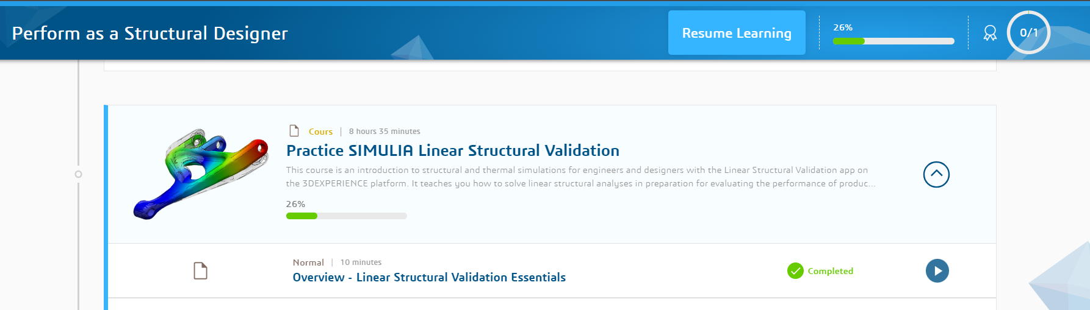1090x310 pixels.
Task: Click the document icon next to the Cours label
Action: [294, 131]
